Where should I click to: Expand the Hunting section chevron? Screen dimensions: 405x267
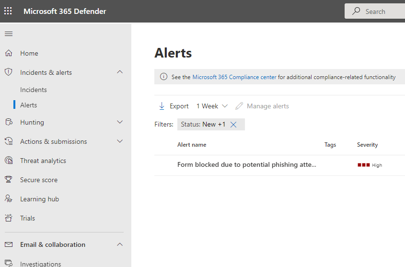pyautogui.click(x=120, y=122)
